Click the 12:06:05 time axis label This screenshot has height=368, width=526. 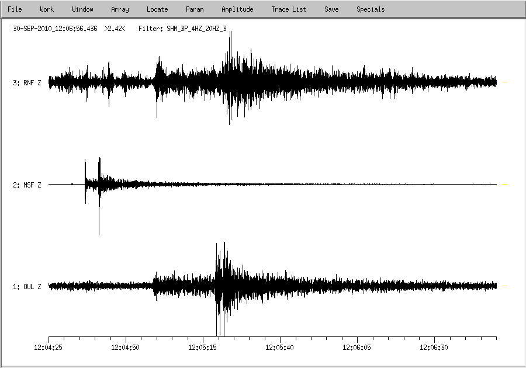coord(357,348)
